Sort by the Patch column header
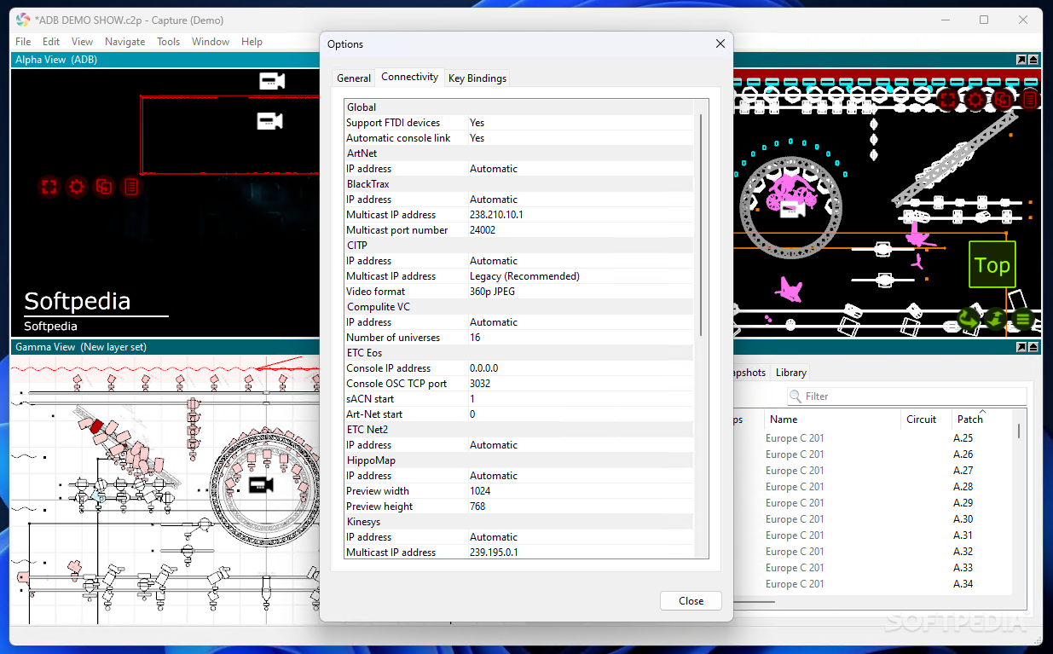 click(x=981, y=420)
